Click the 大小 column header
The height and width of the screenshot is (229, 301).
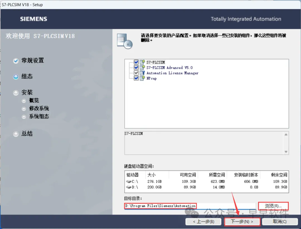151,175
